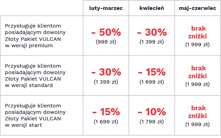
Task: Click "- 30%" discount in the premium row
Action: pyautogui.click(x=152, y=33)
